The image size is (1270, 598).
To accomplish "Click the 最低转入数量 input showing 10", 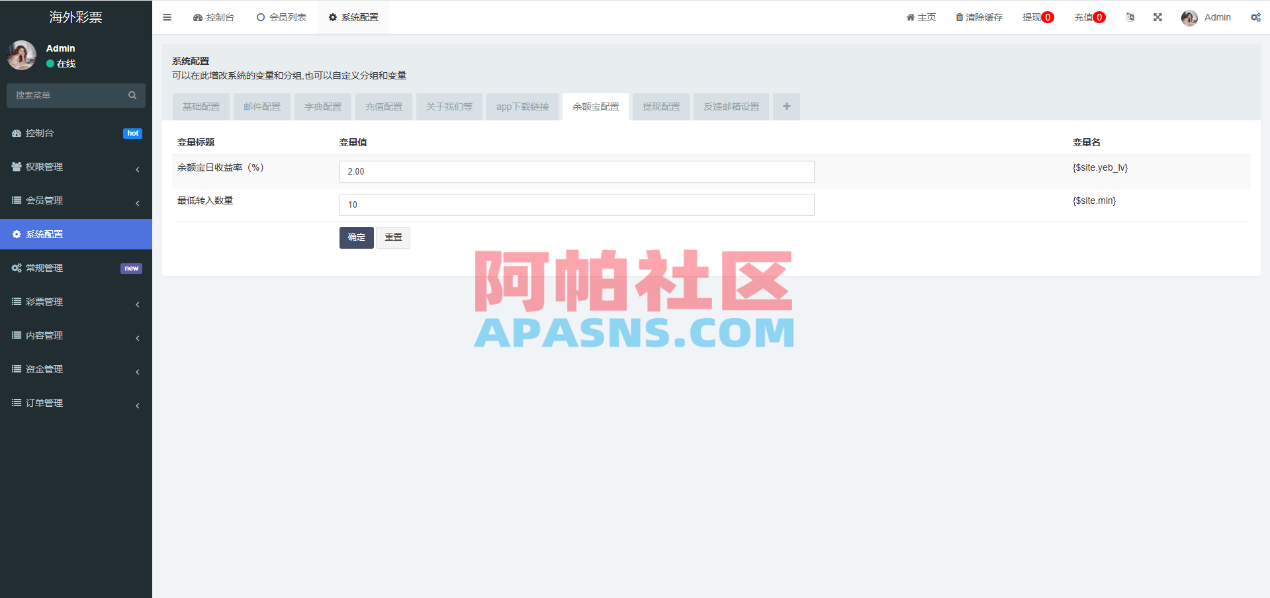I will click(x=576, y=204).
